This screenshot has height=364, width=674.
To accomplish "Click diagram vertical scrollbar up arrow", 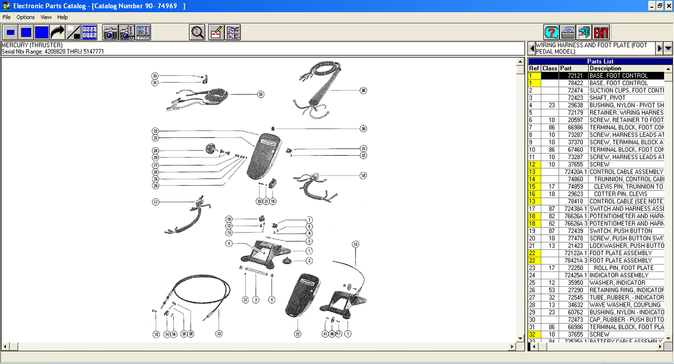I will [x=521, y=62].
